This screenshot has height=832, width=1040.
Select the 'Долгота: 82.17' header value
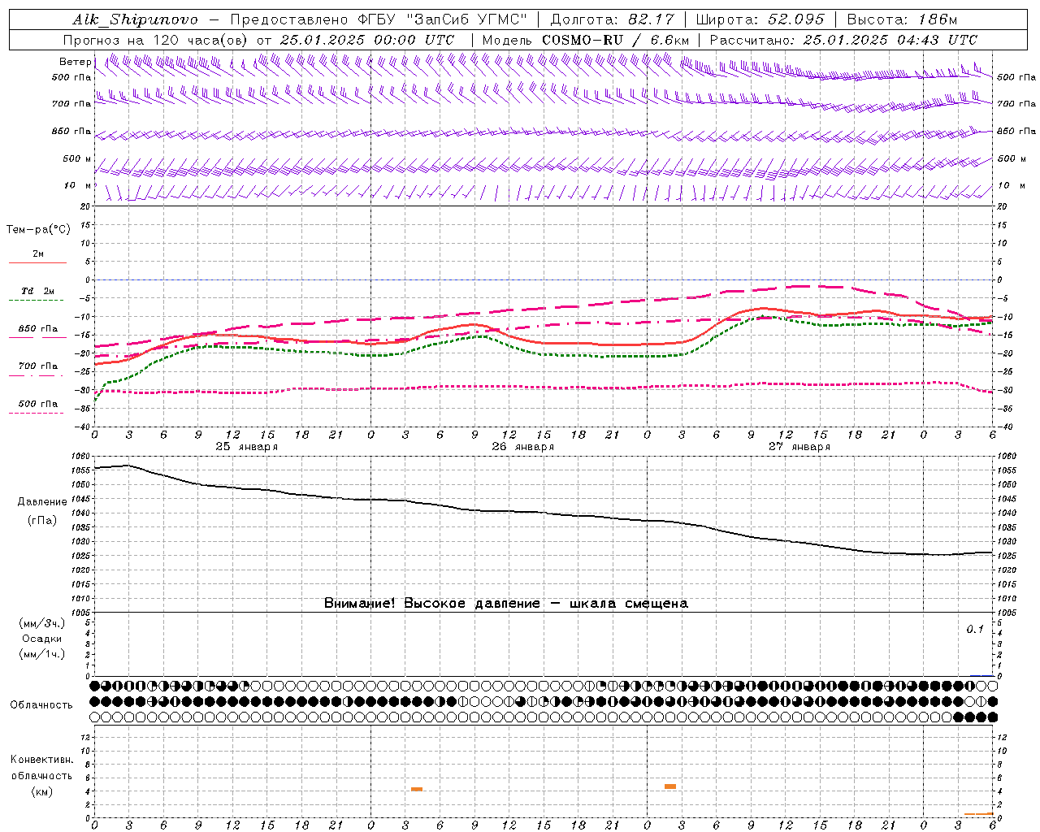pyautogui.click(x=612, y=19)
